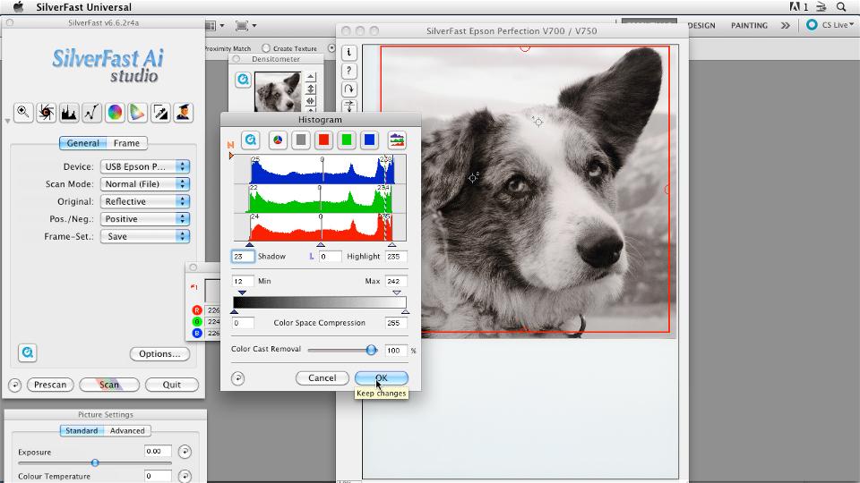This screenshot has height=483, width=860.
Task: Open the Scan Mode dropdown
Action: (x=145, y=184)
